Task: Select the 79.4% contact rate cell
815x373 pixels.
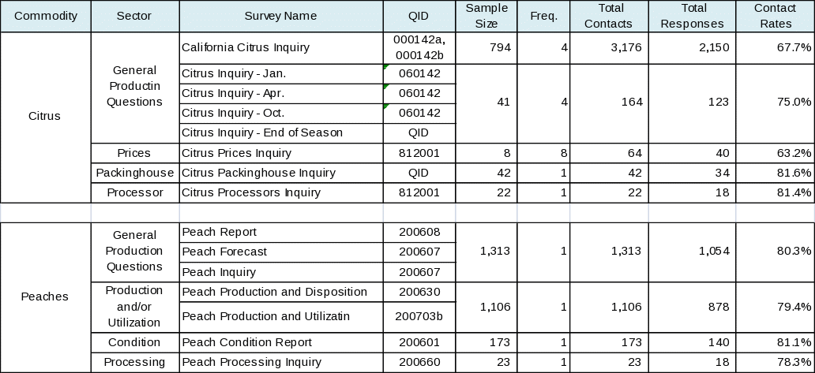Action: click(775, 307)
